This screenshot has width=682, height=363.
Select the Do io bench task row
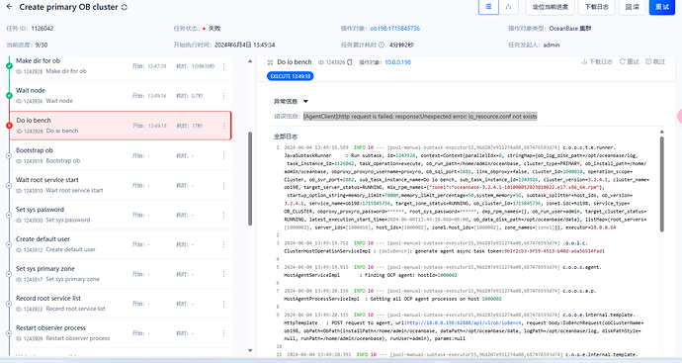pos(121,126)
